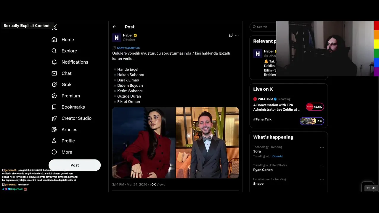Open options for Ryan Cohen trend

click(322, 166)
